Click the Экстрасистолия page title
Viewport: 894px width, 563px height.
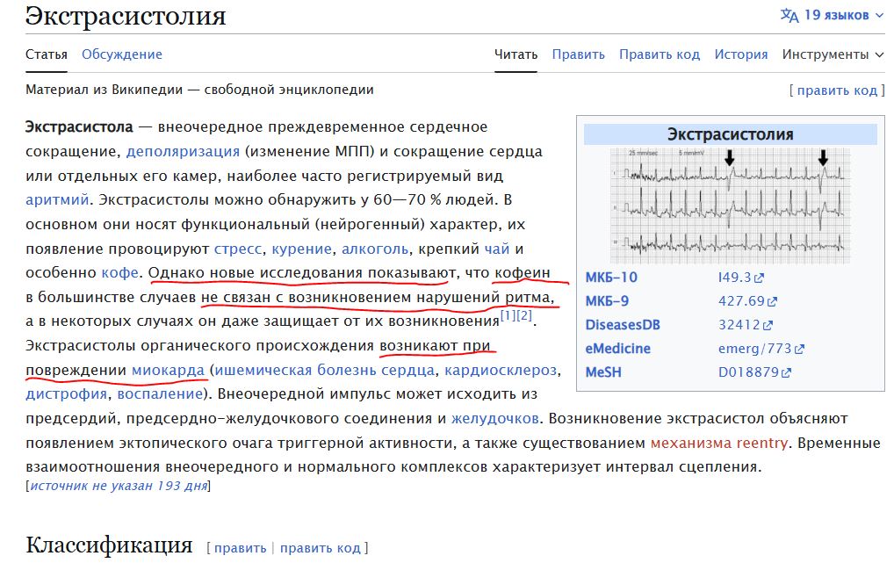pyautogui.click(x=126, y=16)
